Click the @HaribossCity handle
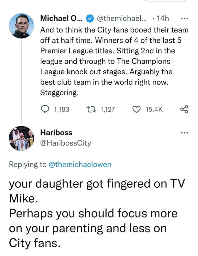 [x=66, y=143]
